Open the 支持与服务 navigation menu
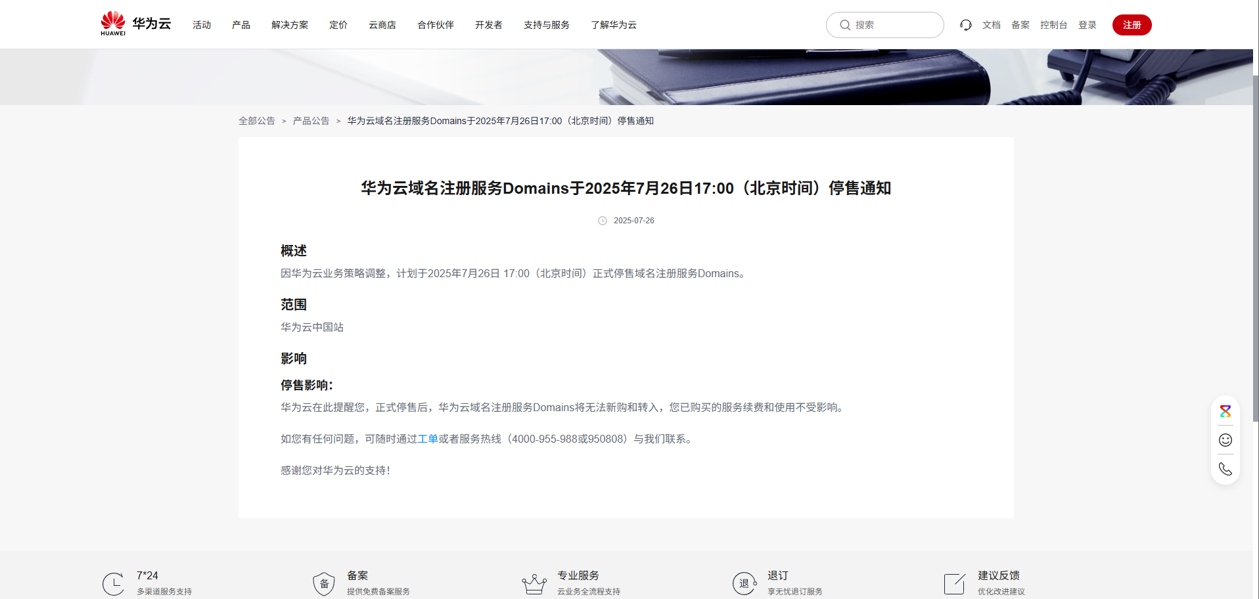 tap(546, 24)
